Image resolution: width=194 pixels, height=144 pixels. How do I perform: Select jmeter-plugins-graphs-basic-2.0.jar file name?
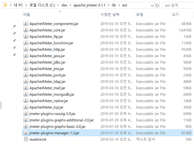57,126
